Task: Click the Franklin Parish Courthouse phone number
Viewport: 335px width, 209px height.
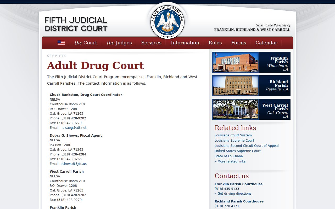Action: 227,189
